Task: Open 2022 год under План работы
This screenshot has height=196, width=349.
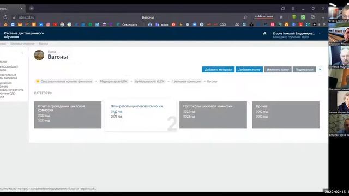Action: pos(116,112)
